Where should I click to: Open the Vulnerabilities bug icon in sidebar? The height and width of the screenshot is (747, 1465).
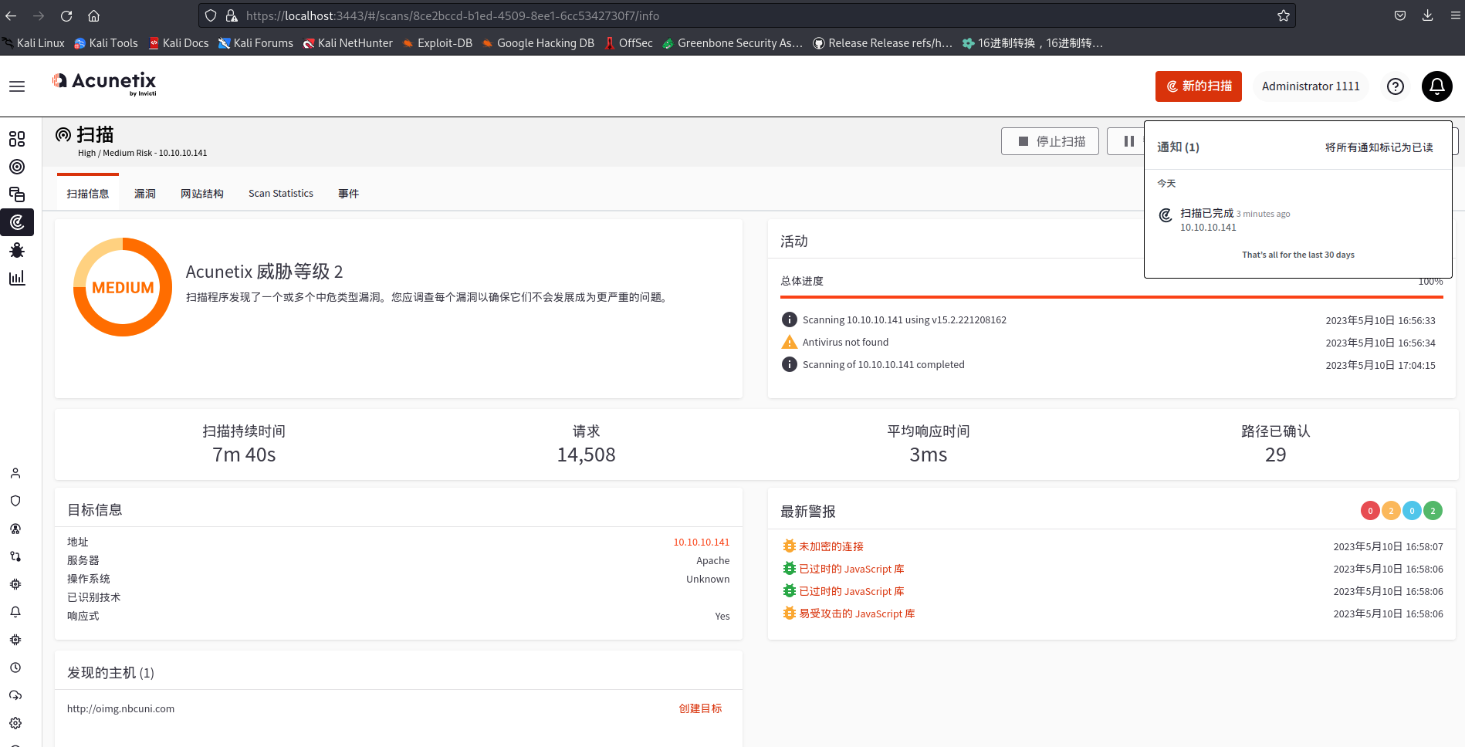tap(17, 250)
